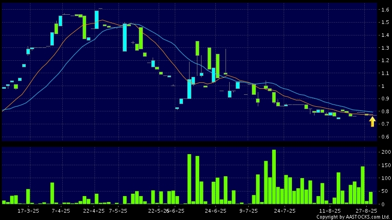Click the 17-3-25 date label
392x220 pixels.
pyautogui.click(x=28, y=211)
